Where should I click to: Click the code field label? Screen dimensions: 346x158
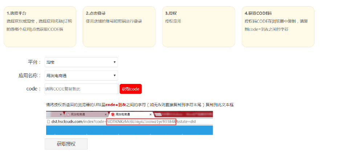coord(33,89)
